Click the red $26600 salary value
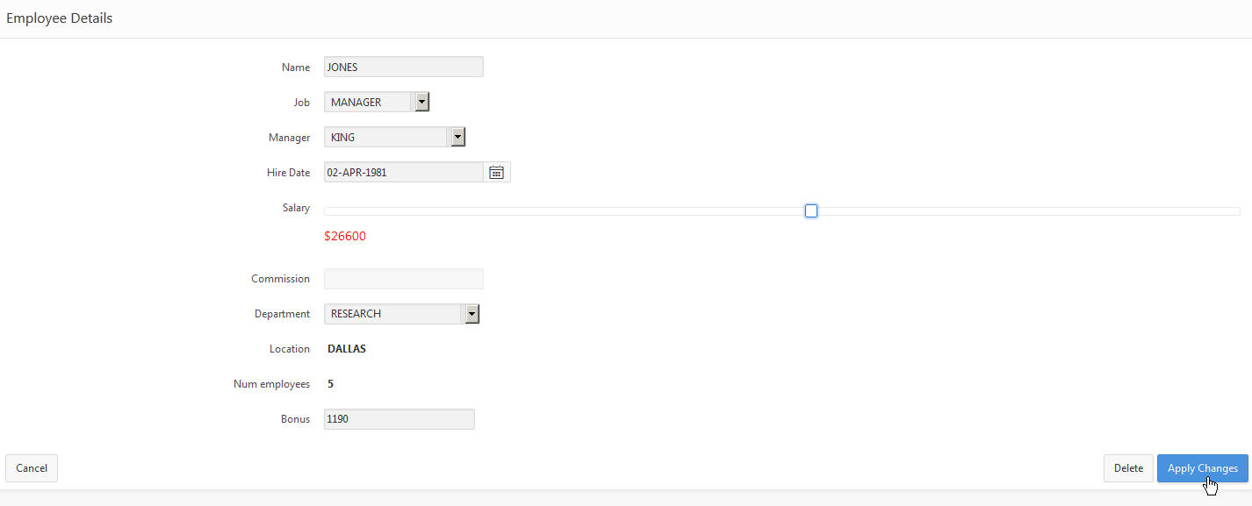Viewport: 1252px width, 506px height. click(x=345, y=236)
